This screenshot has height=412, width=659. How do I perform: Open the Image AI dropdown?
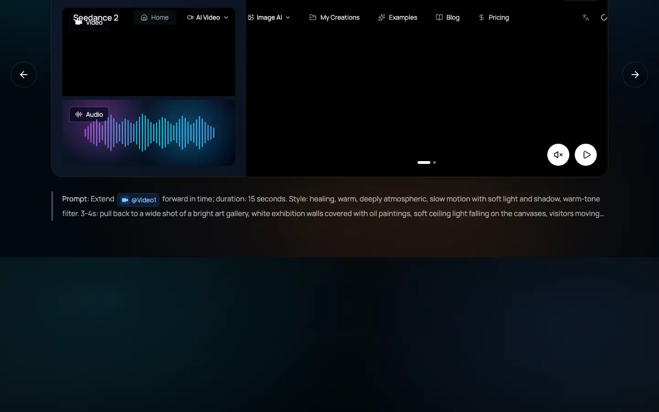[x=269, y=17]
